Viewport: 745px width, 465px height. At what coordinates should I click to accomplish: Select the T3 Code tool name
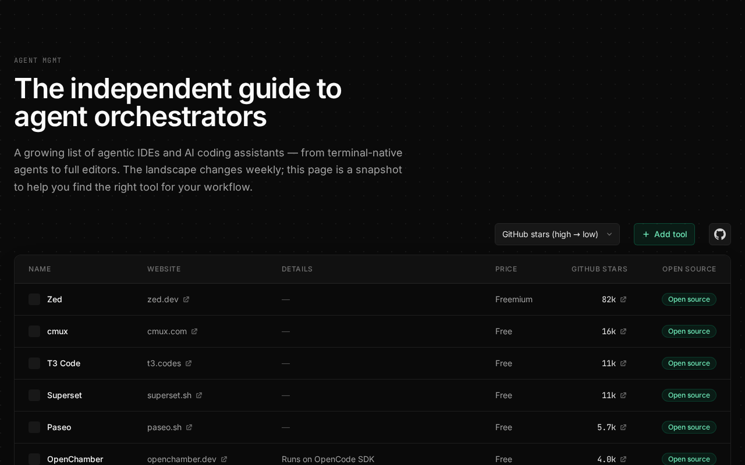click(x=63, y=363)
